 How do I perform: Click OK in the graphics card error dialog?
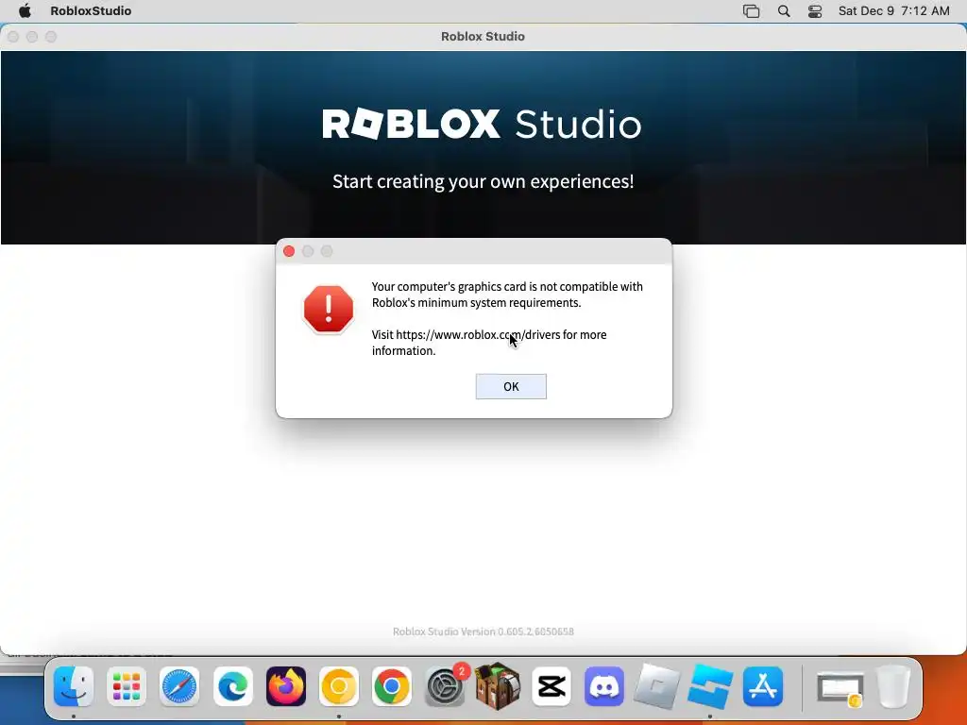pos(511,386)
